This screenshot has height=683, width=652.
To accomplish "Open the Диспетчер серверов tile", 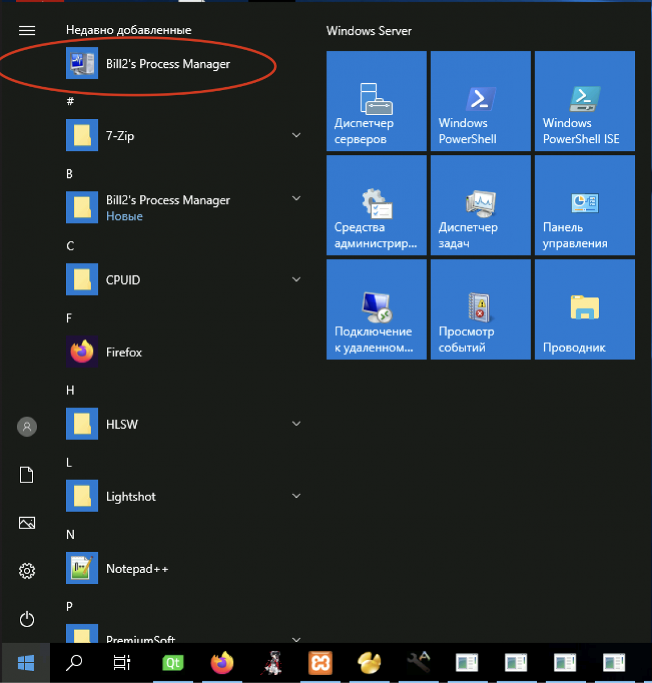I will click(376, 101).
